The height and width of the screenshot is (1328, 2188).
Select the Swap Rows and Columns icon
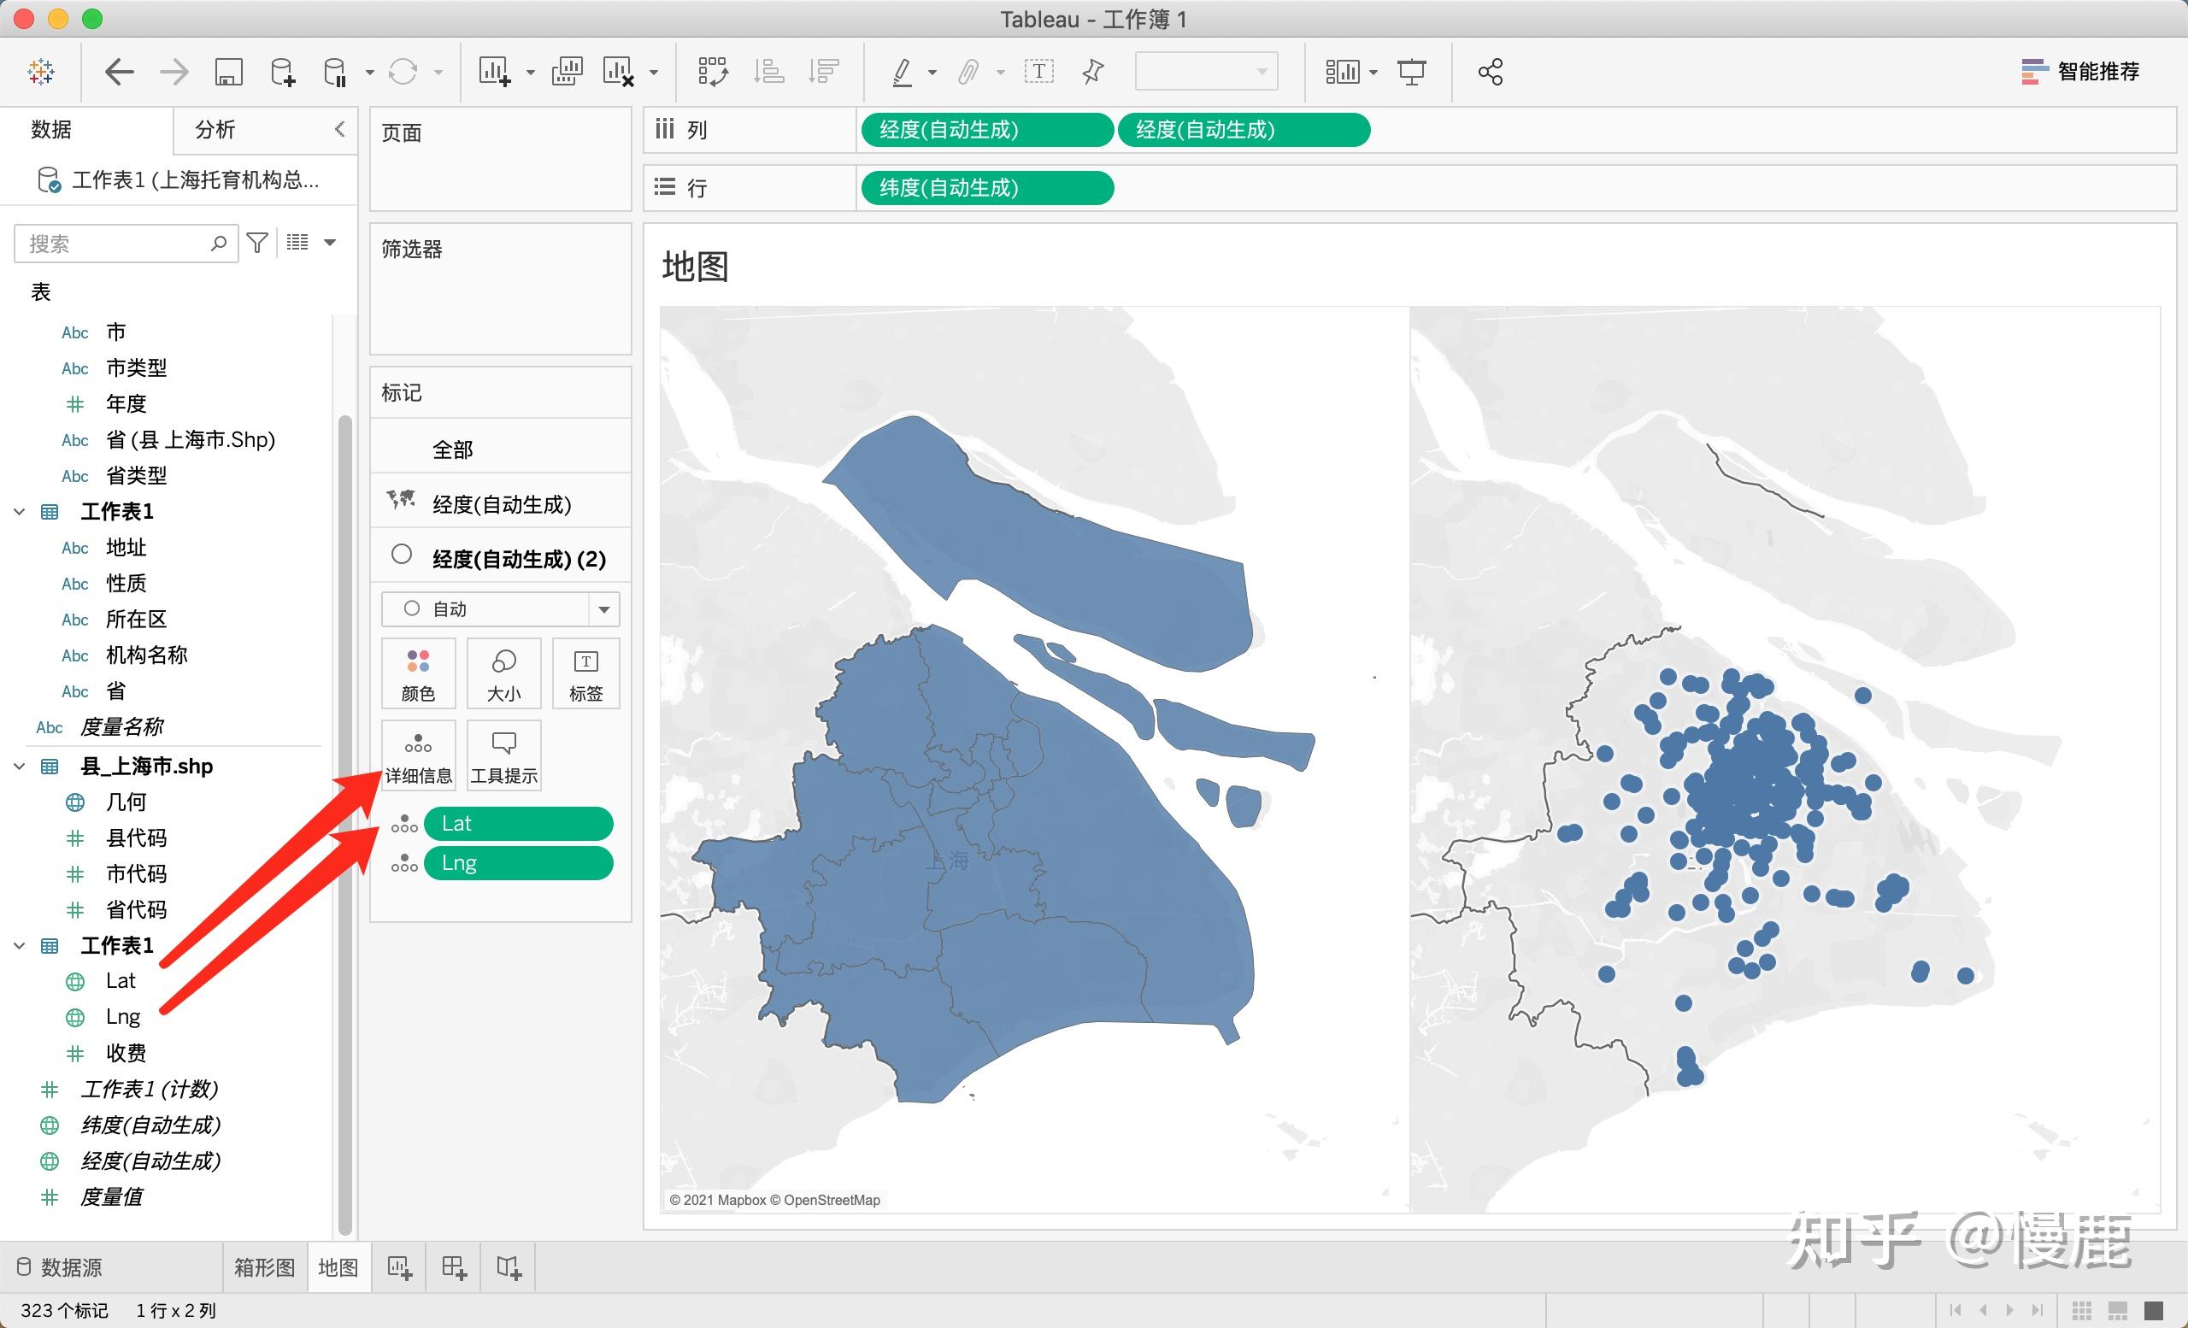[x=713, y=71]
